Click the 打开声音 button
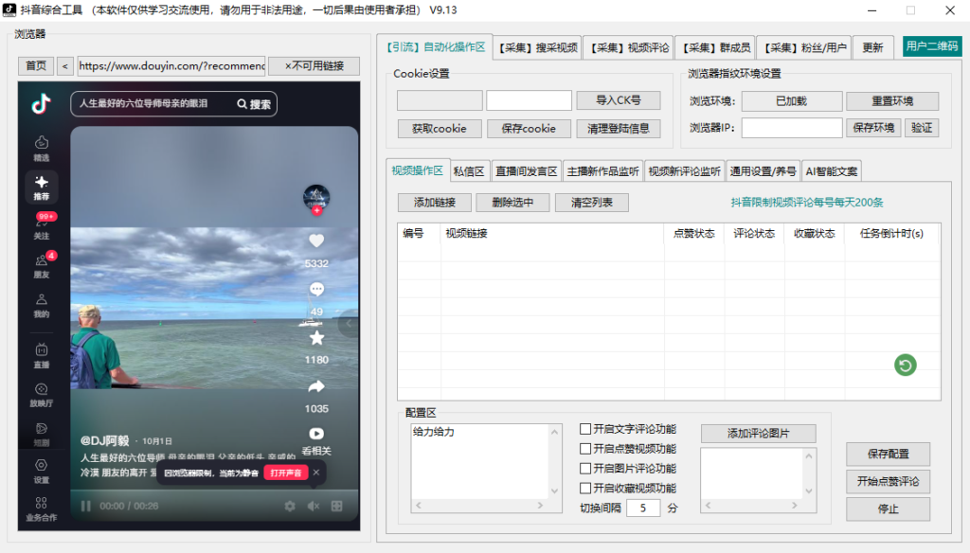 point(286,473)
